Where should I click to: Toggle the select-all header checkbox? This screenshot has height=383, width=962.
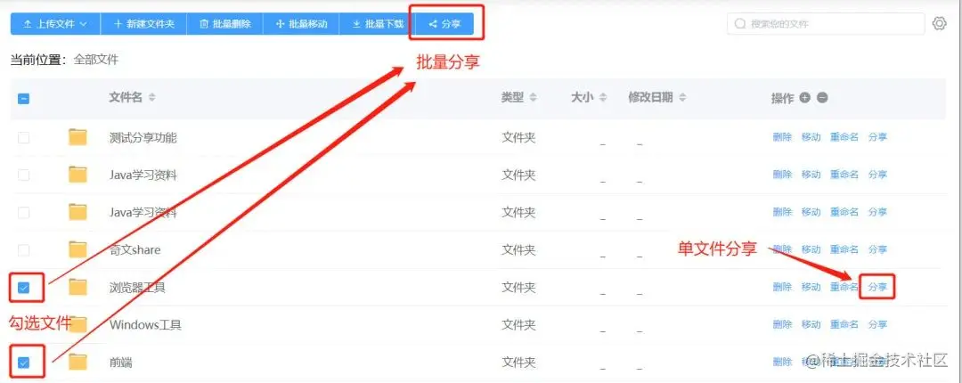[x=23, y=98]
